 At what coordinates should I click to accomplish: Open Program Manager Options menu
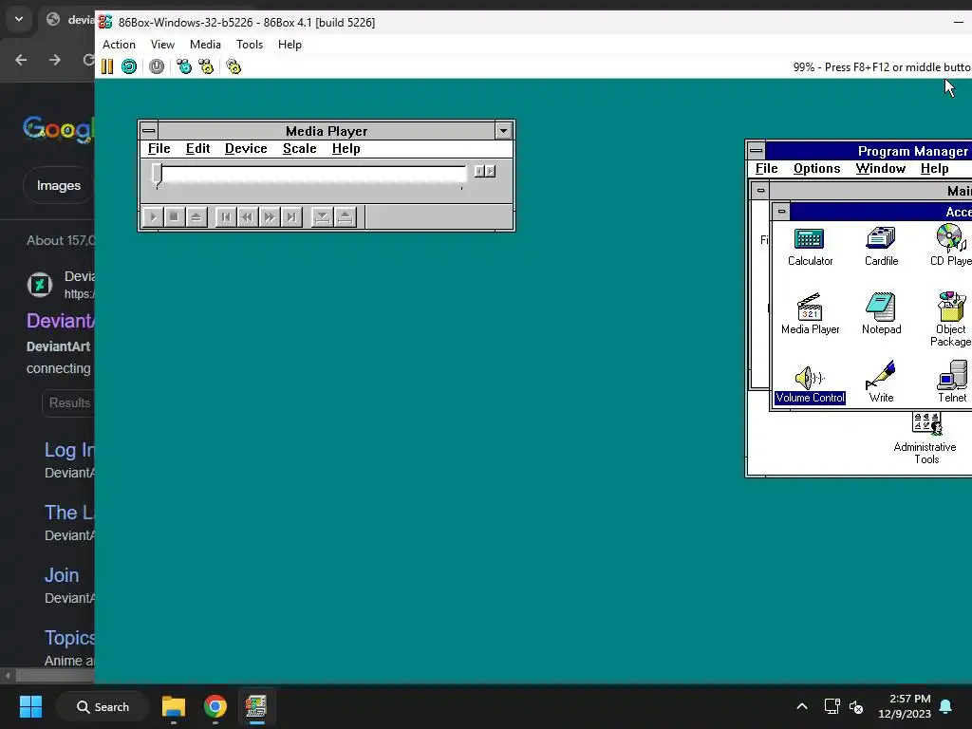coord(817,169)
